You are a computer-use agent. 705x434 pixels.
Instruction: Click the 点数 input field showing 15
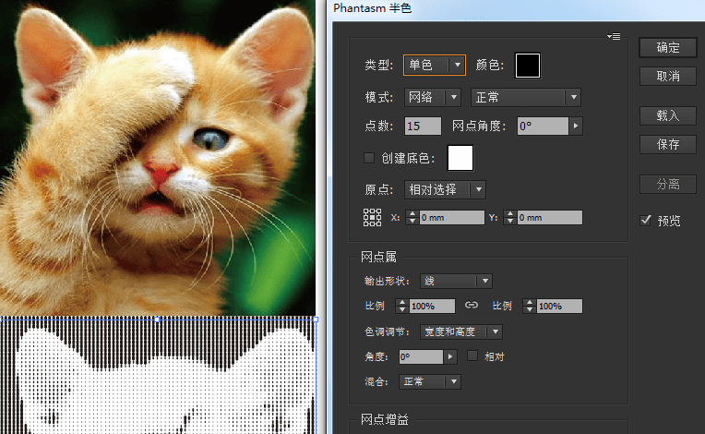click(423, 126)
